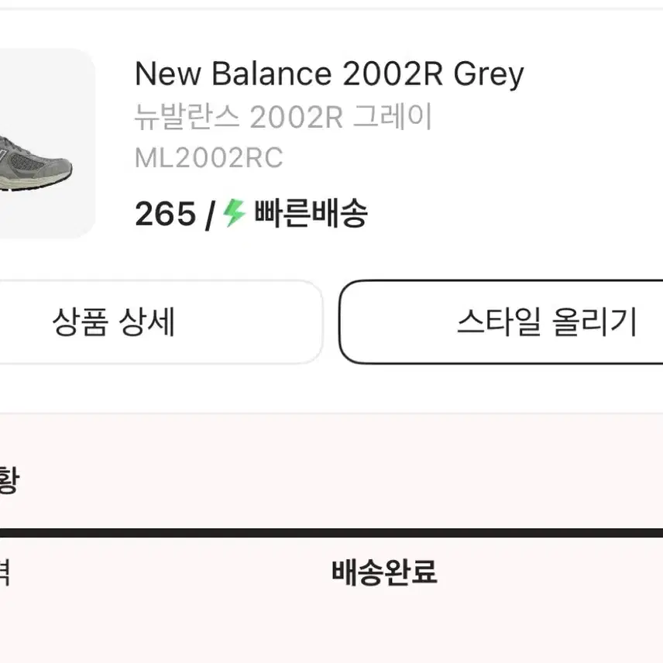Click the partial heading ending in 황
The image size is (663, 663).
(x=9, y=479)
